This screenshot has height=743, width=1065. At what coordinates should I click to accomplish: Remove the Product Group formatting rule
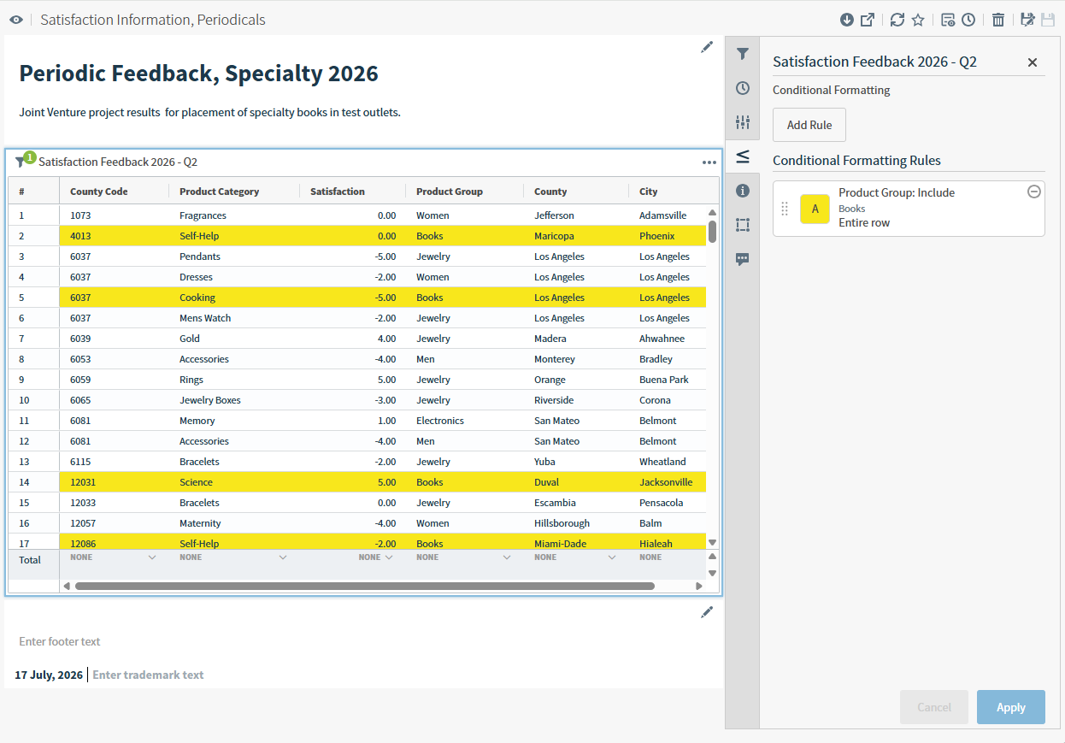tap(1033, 192)
